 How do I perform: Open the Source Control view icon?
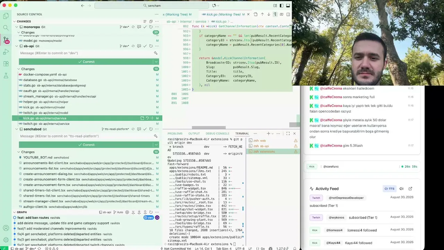(x=6, y=40)
